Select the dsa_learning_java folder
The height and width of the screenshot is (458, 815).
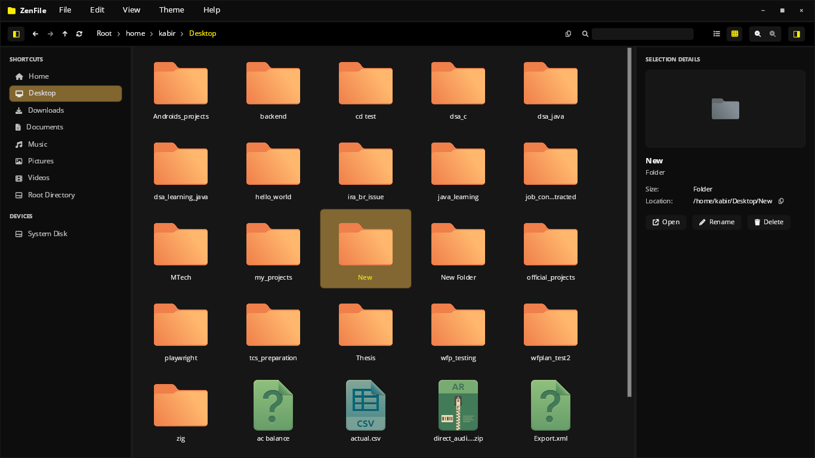[181, 168]
